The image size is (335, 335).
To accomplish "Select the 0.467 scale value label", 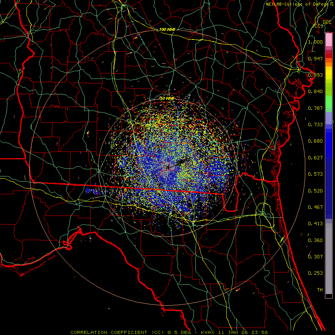I will click(x=315, y=207).
